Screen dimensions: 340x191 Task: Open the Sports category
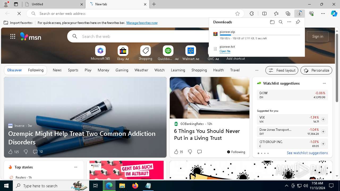tap(73, 70)
